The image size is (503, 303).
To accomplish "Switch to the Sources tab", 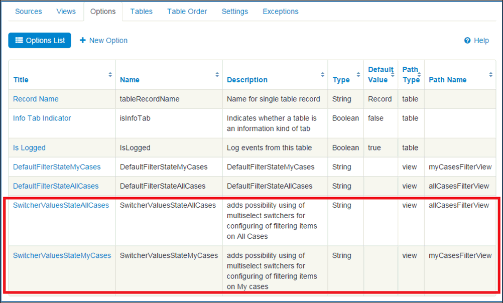I will click(29, 11).
